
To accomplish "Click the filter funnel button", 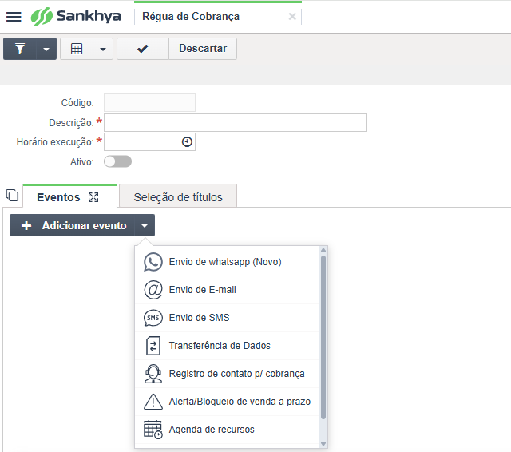I will click(x=19, y=49).
